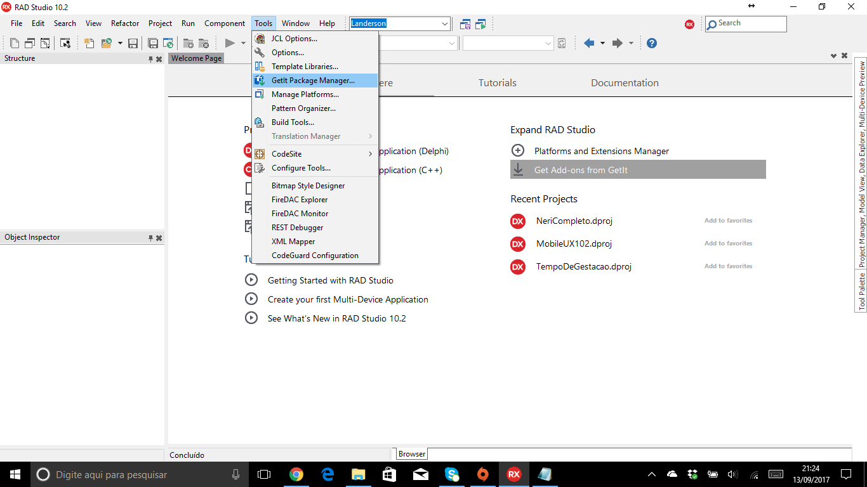Click the blue Back arrow icon
This screenshot has height=487, width=867.
(589, 43)
